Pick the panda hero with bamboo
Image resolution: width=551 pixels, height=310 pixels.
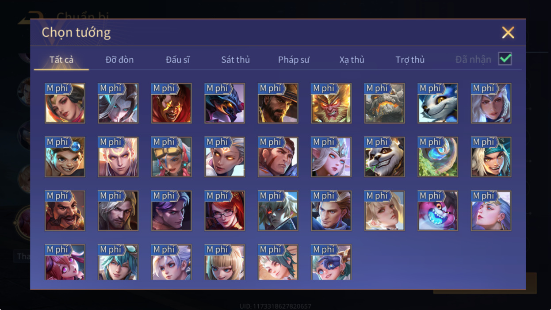tap(384, 157)
